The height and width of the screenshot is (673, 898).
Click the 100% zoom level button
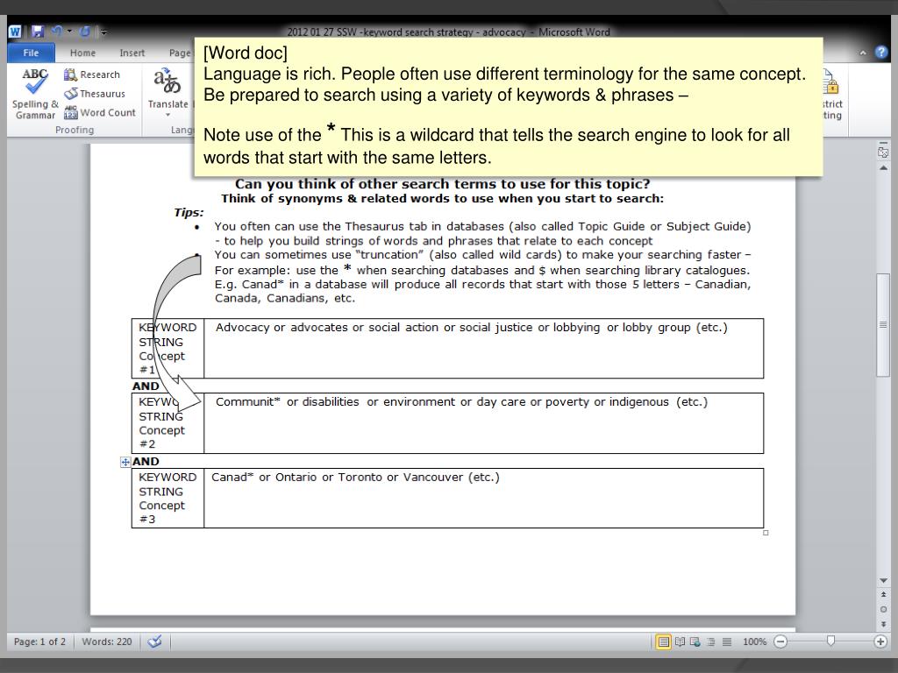point(754,641)
